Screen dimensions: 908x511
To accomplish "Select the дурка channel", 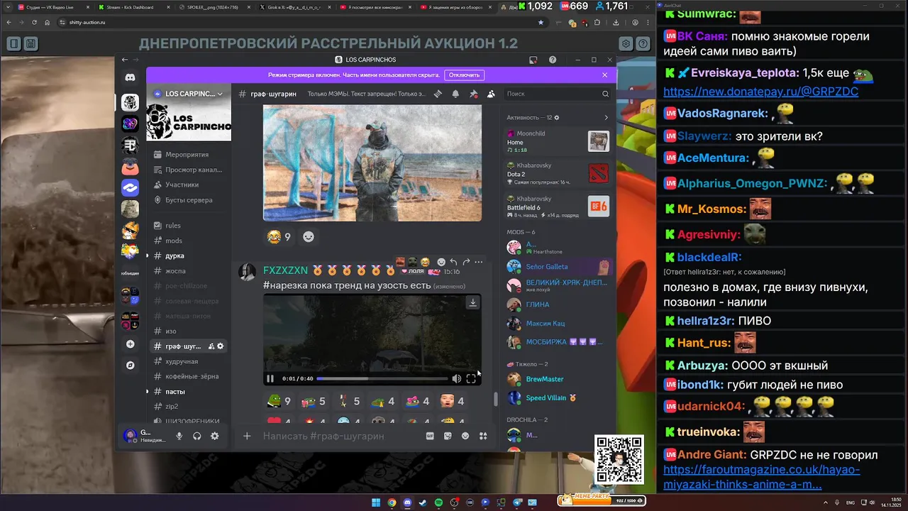I will click(189, 255).
